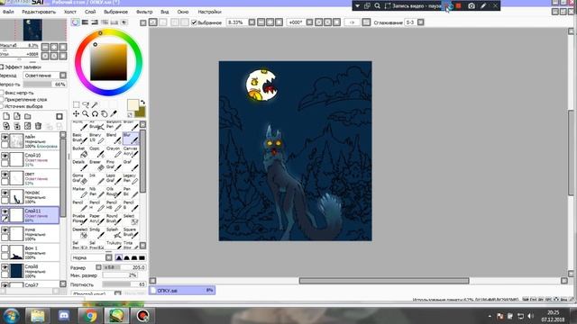577x324 pixels.
Task: Select the rotate canvas tool
Action: [95, 114]
